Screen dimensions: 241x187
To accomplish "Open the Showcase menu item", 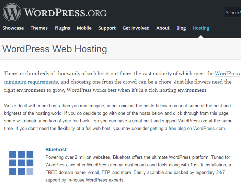I will [x=13, y=28].
